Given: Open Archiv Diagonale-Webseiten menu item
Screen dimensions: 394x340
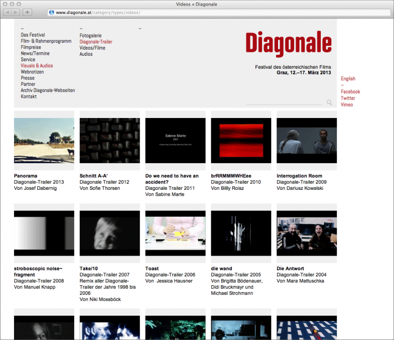Looking at the screenshot, I should 48,90.
